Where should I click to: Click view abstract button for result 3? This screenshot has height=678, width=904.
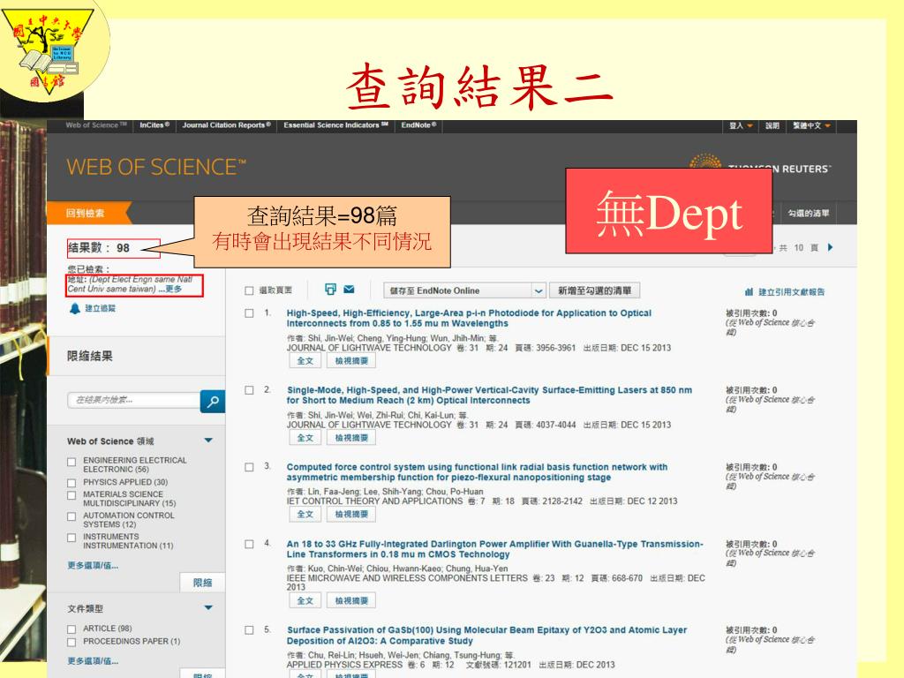click(351, 515)
